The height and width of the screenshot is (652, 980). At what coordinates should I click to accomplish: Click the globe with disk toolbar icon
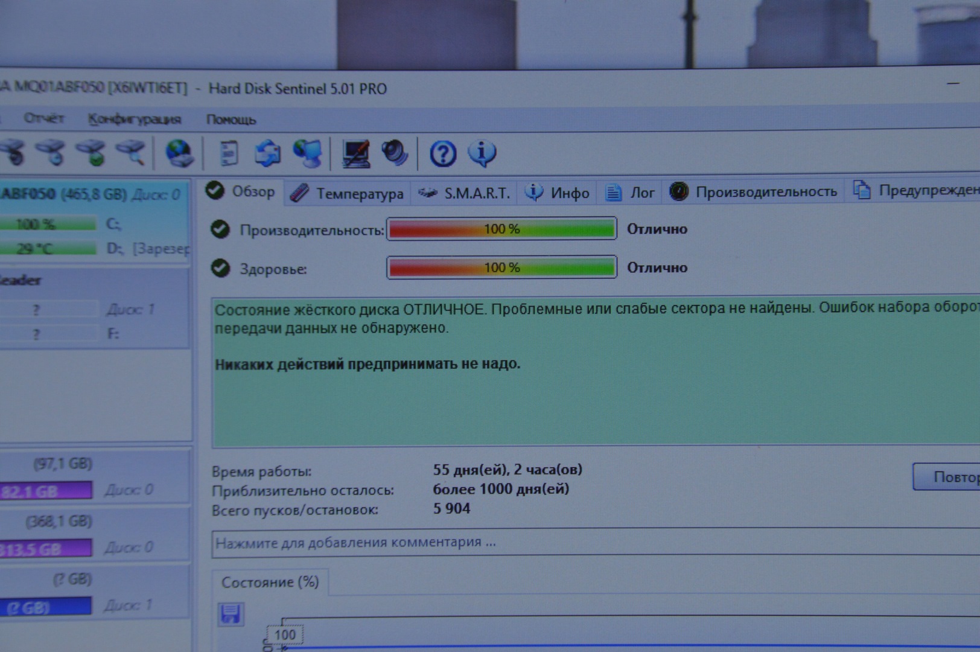tap(179, 153)
